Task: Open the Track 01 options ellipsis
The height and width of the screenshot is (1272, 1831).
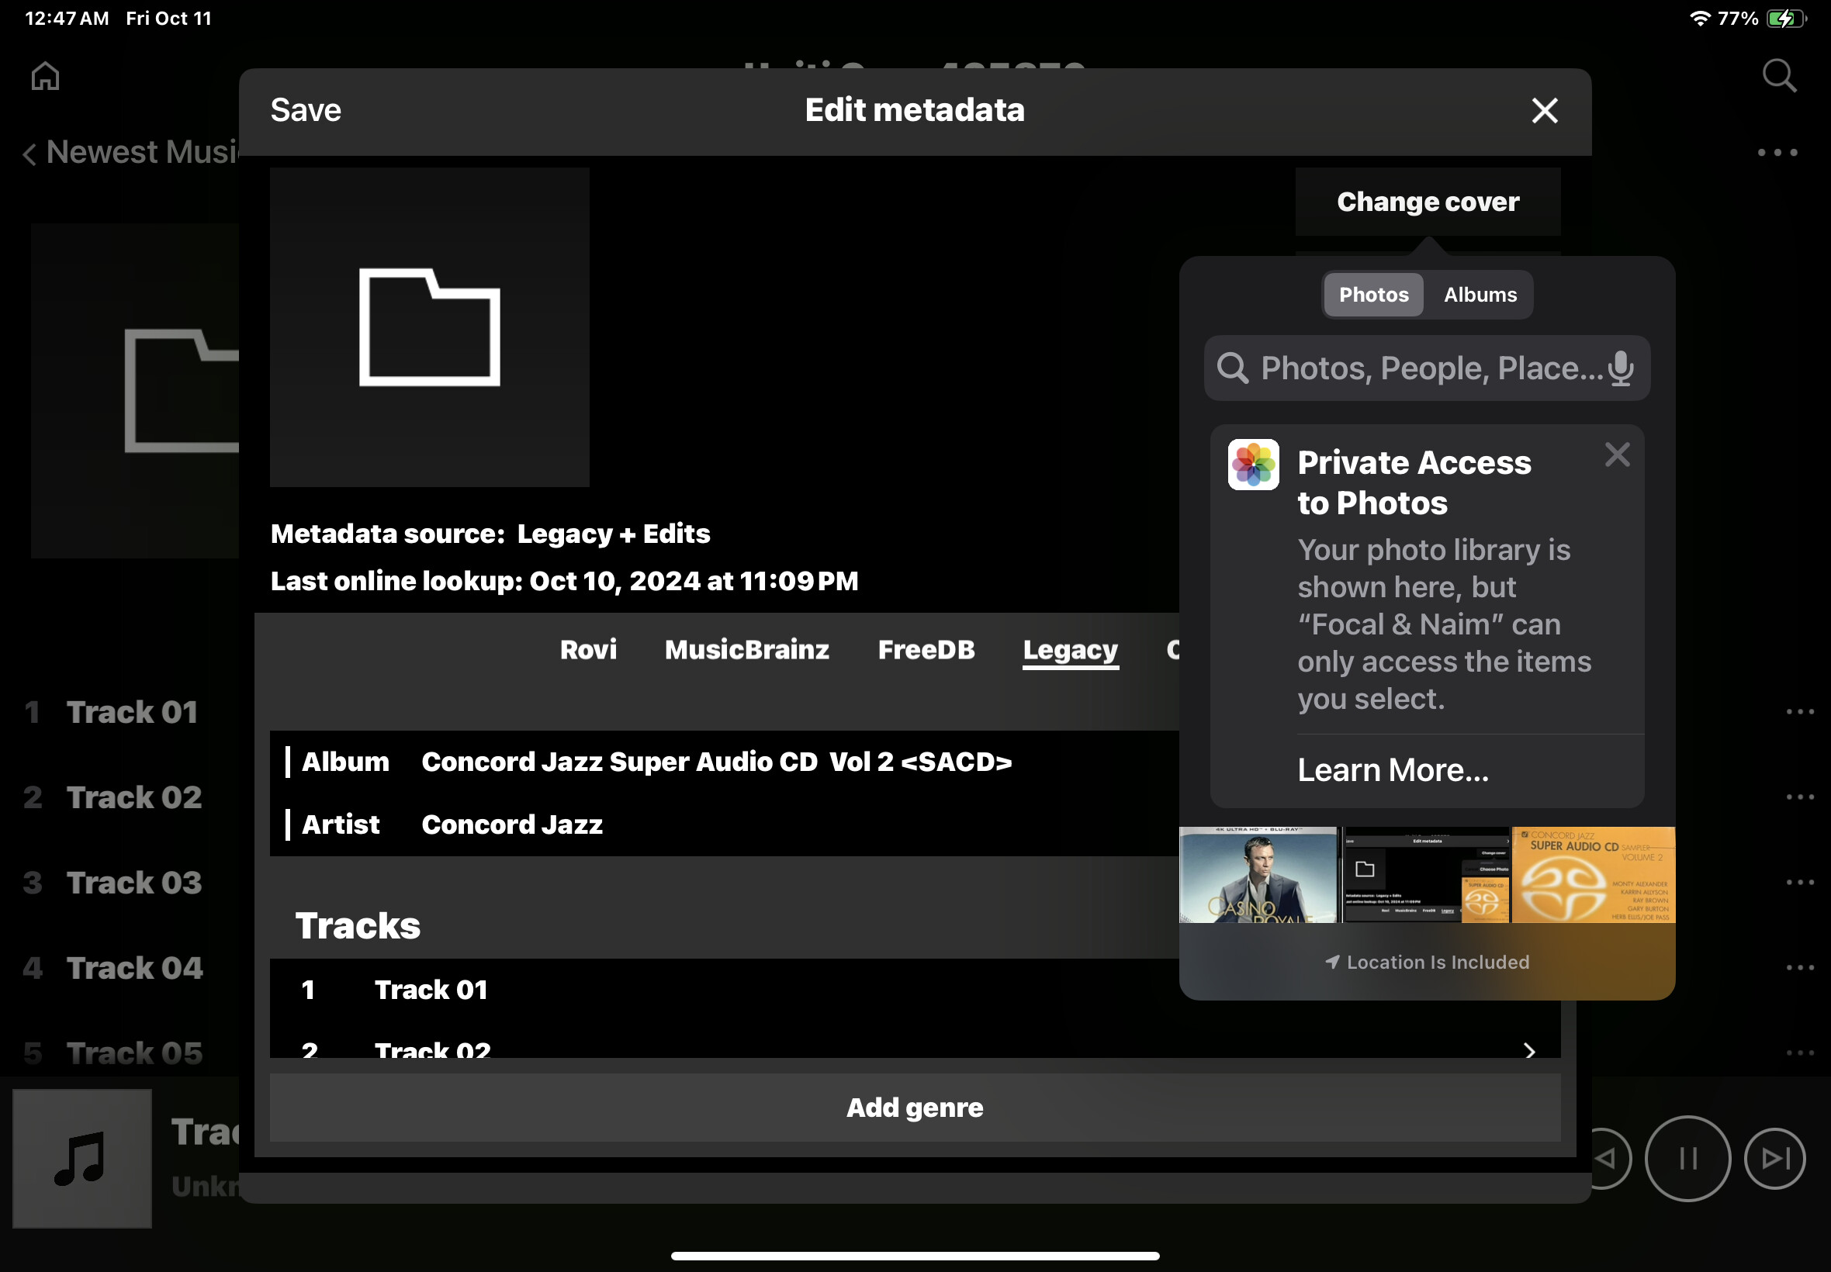Action: point(1799,712)
